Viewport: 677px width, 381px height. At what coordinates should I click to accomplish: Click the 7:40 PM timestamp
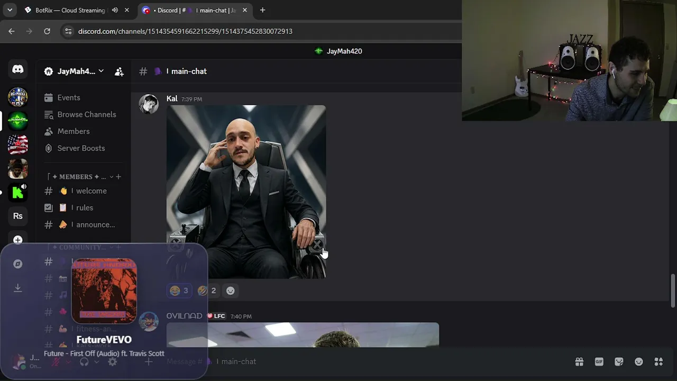tap(241, 316)
